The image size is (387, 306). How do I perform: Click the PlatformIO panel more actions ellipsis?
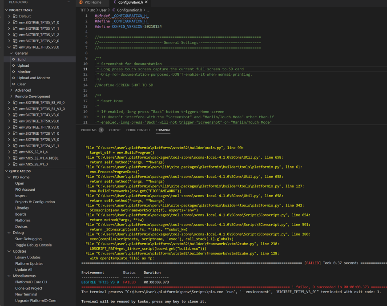point(69,2)
